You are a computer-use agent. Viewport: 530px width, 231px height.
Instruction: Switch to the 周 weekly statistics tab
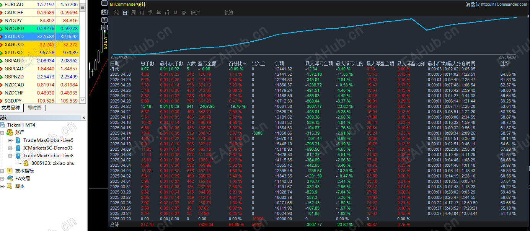[x=134, y=13]
